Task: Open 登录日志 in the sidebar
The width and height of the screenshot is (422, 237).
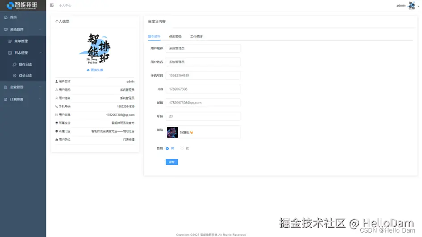Action: pos(25,75)
